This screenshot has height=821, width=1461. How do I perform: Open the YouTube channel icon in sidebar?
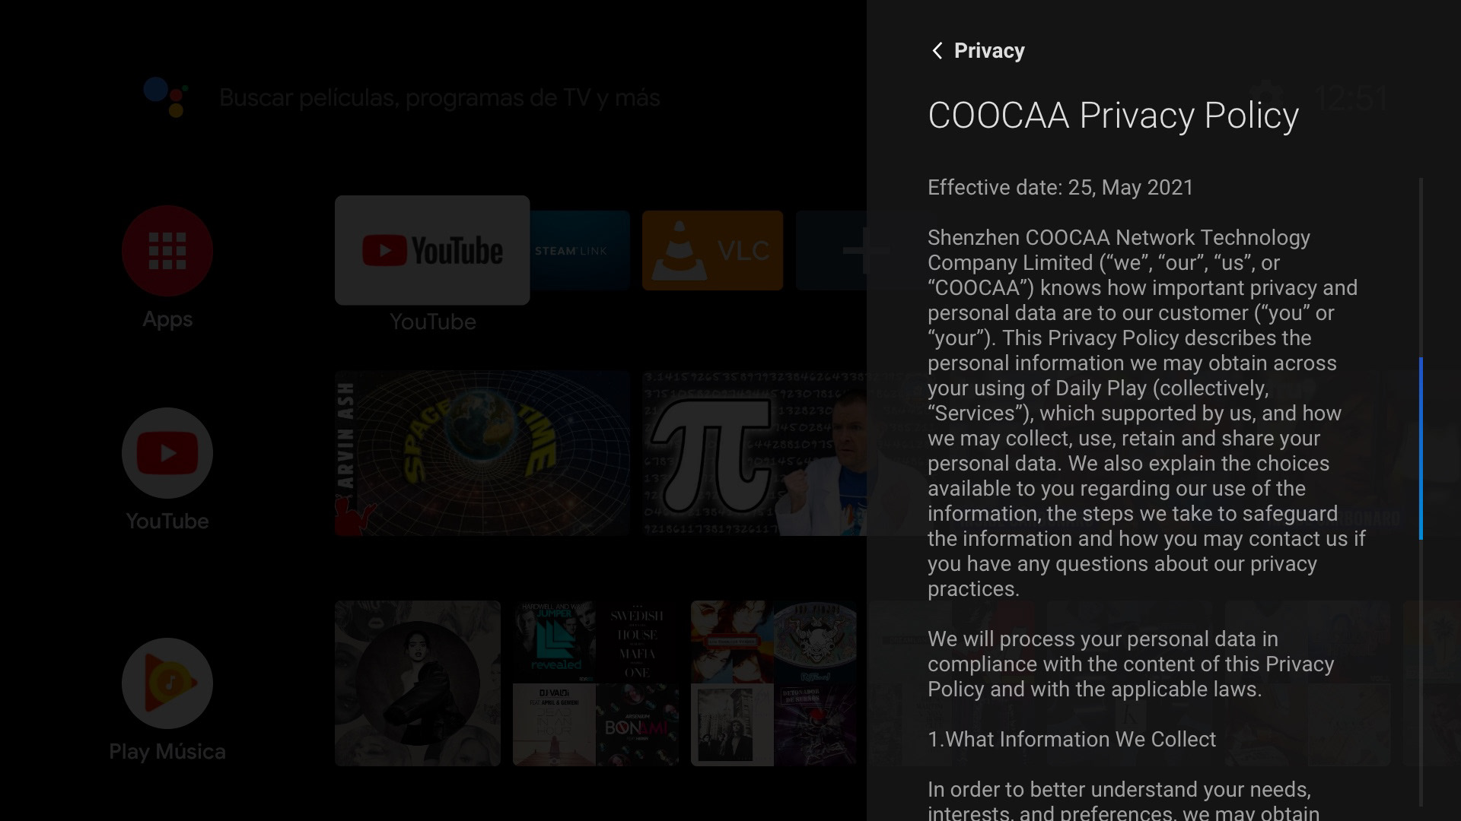[x=167, y=453]
